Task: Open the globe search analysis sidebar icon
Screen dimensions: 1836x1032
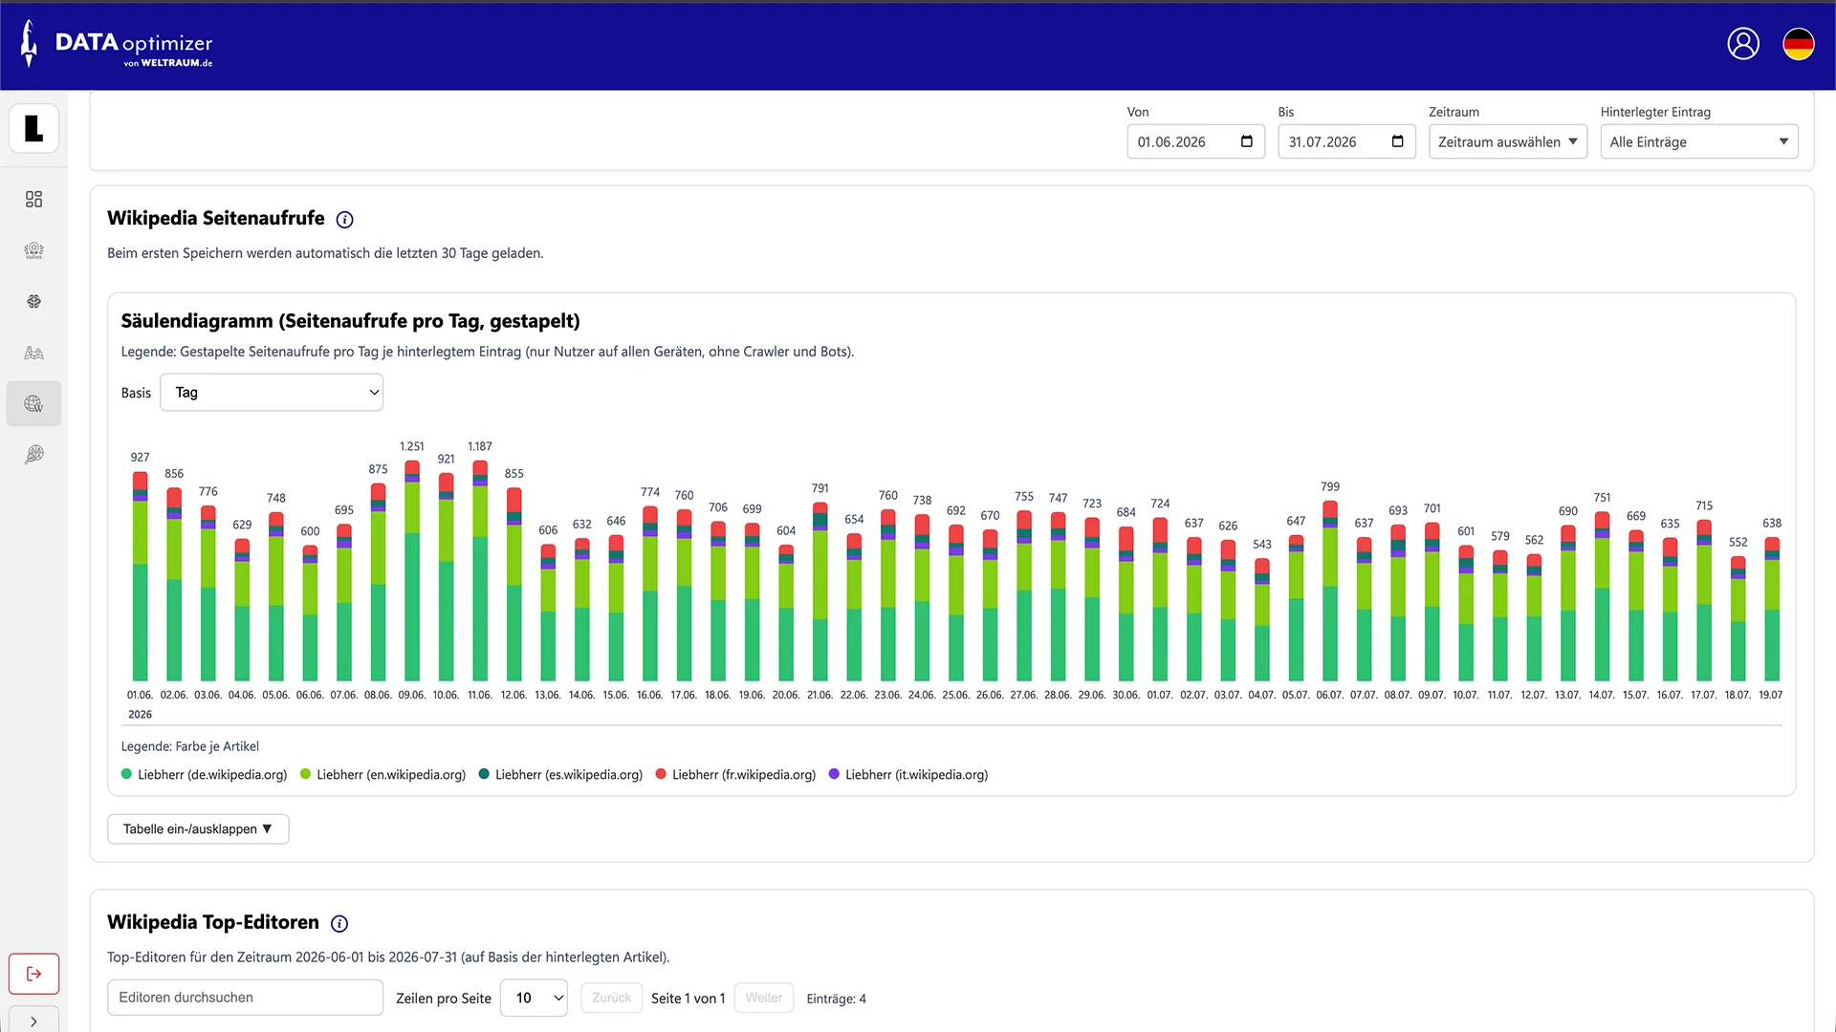Action: [34, 454]
